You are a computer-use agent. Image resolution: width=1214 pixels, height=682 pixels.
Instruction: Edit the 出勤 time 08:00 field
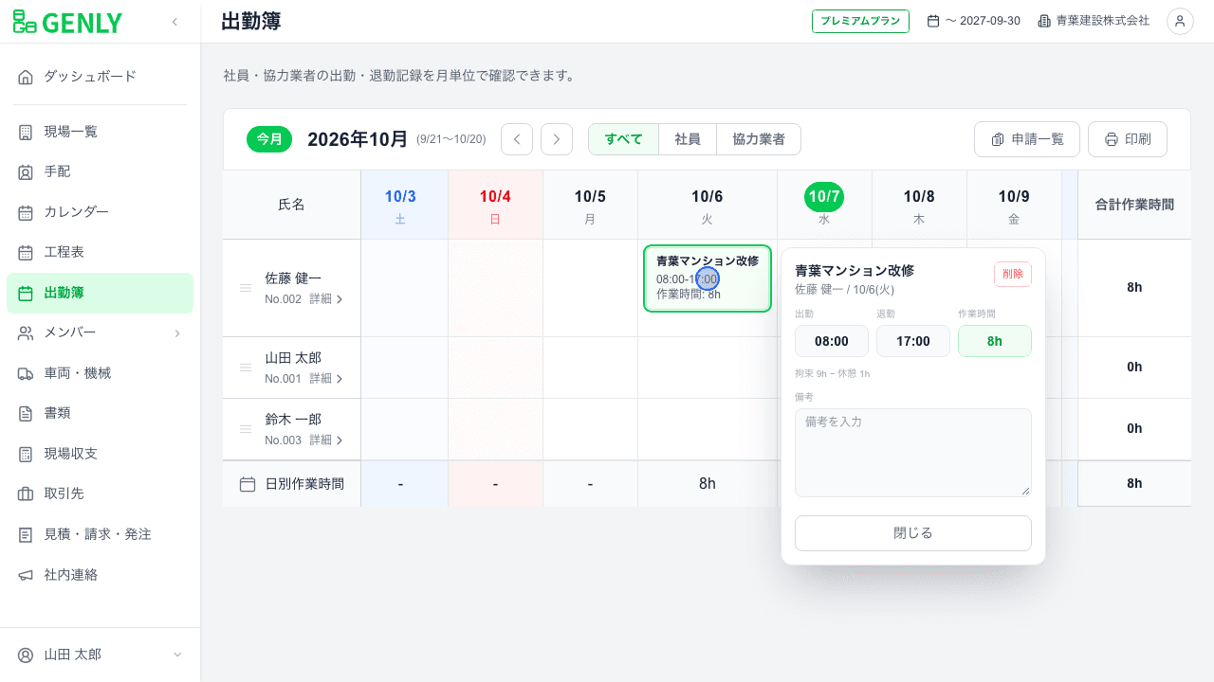coord(832,341)
